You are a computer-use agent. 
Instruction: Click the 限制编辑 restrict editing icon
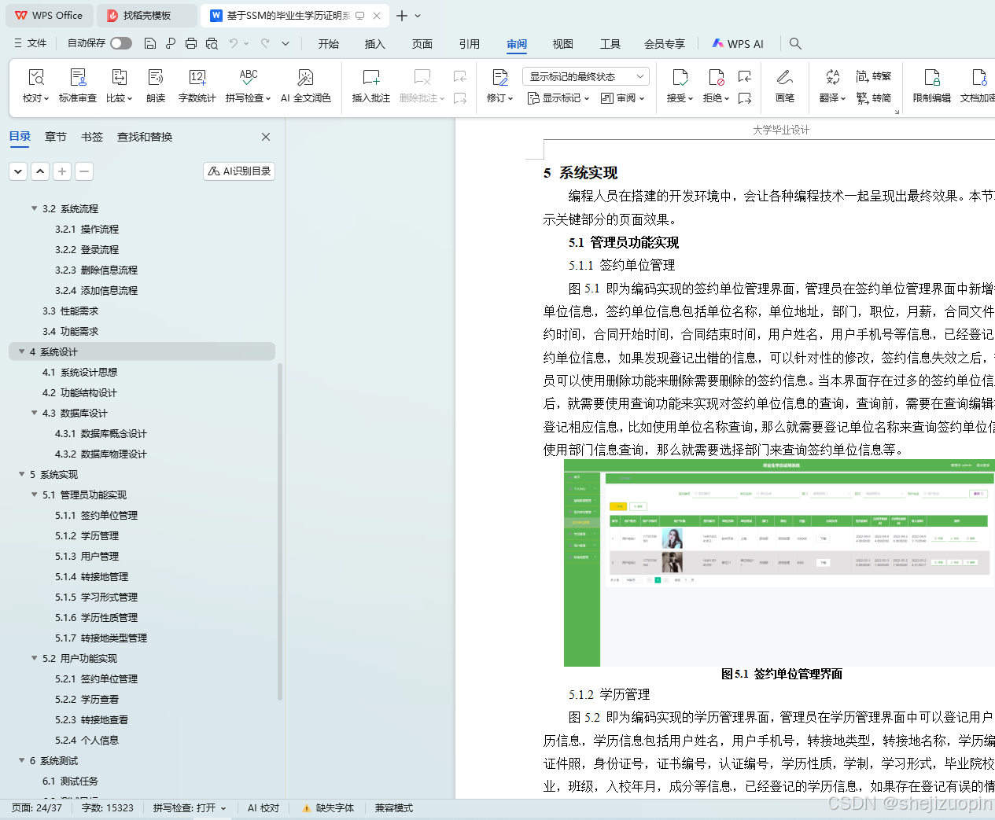(932, 85)
